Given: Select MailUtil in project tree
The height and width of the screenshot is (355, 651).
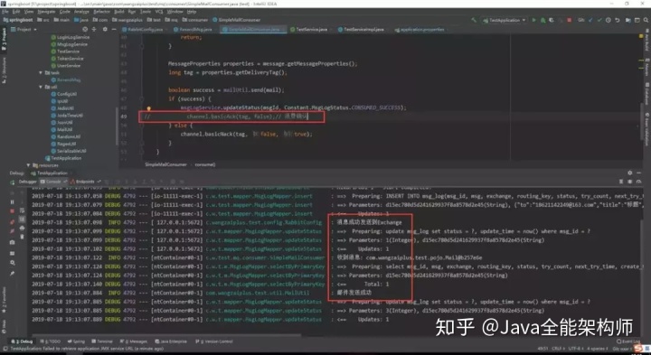Looking at the screenshot, I should [x=61, y=129].
